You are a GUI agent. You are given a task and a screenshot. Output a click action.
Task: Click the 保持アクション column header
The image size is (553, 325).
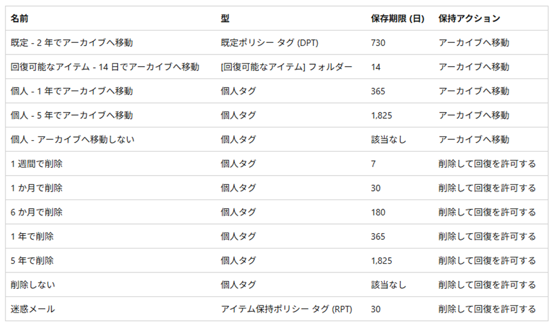470,18
